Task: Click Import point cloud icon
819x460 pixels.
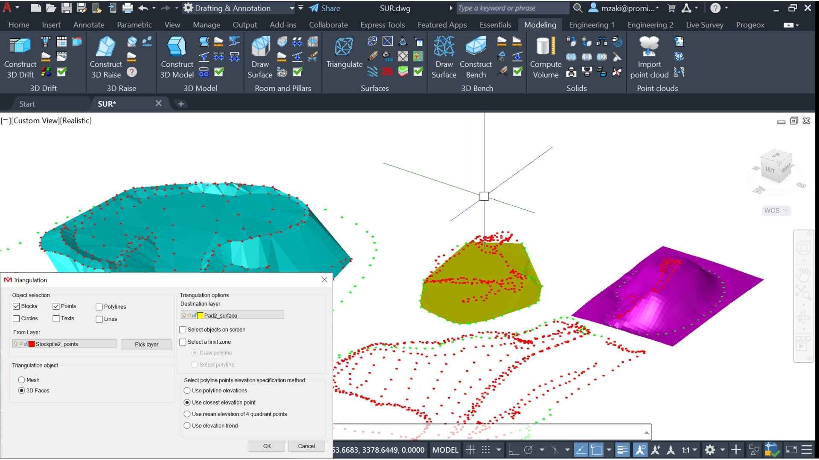Action: (649, 47)
